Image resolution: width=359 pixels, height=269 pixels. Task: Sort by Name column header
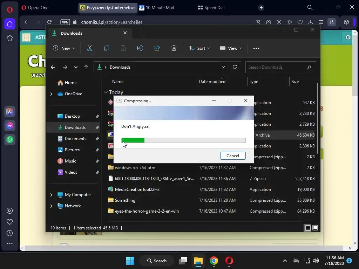118,82
